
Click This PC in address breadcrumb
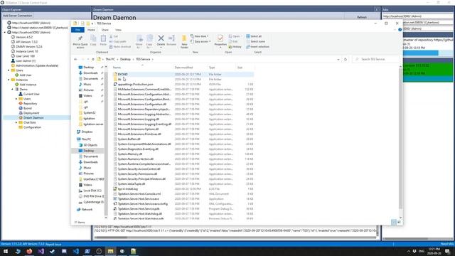click(110, 59)
